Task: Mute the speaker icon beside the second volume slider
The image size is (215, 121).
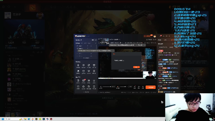Action: pos(118,87)
